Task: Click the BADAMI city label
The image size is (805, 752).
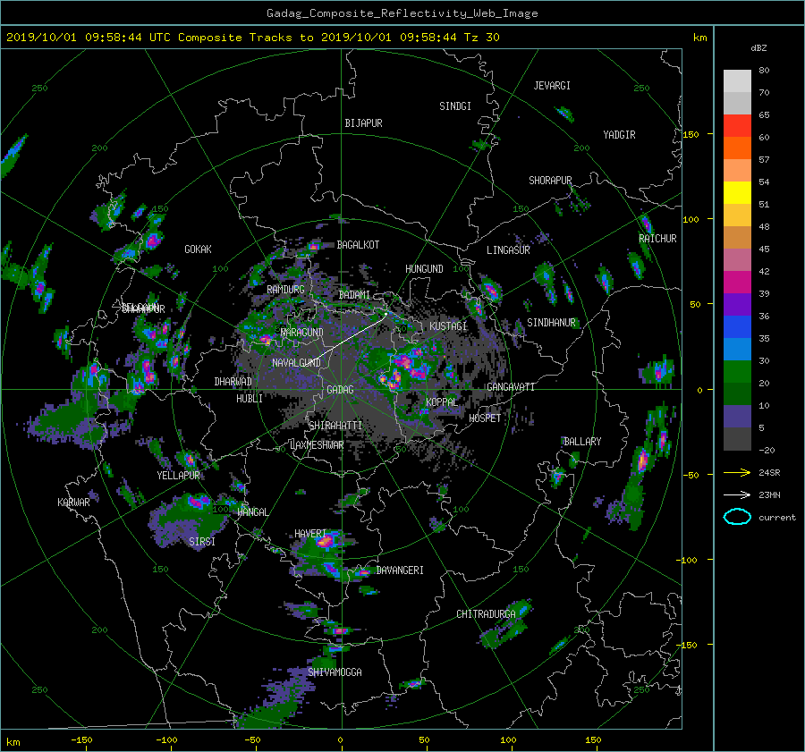Action: pyautogui.click(x=354, y=295)
